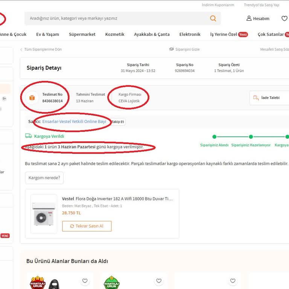Click the Vestel air conditioner thumbnail
Image resolution: width=289 pixels, height=289 pixels.
pos(44,214)
